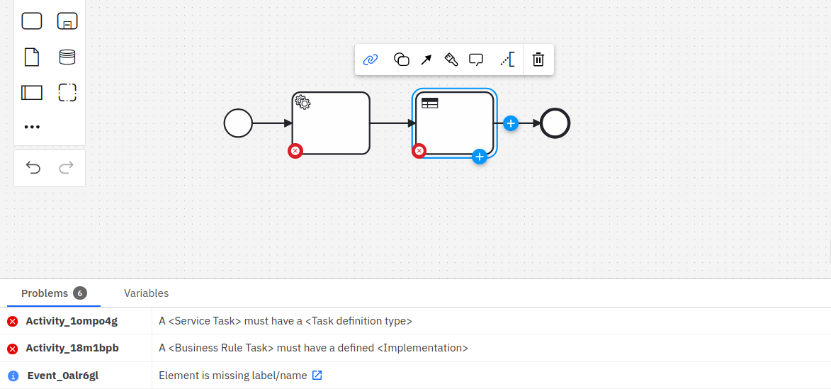Click the Pool/Participant palette tool

click(x=32, y=92)
